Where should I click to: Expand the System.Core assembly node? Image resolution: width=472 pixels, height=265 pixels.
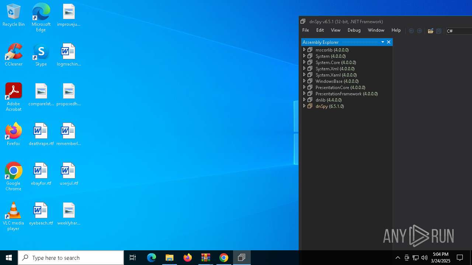[x=304, y=62]
